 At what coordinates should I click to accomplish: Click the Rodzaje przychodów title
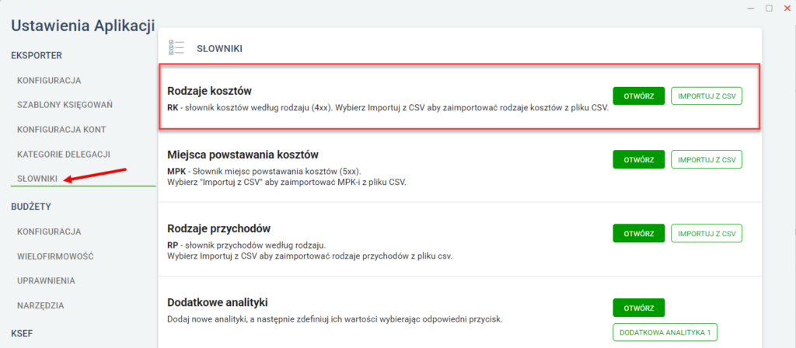coord(218,229)
